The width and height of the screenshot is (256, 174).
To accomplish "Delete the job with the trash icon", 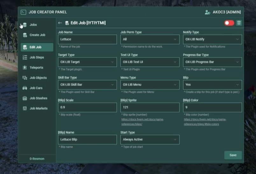I will point(239,23).
